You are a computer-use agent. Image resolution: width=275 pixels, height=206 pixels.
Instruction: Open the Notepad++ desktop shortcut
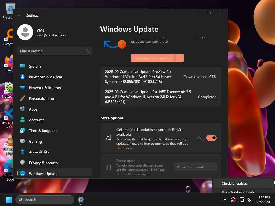tap(8, 90)
